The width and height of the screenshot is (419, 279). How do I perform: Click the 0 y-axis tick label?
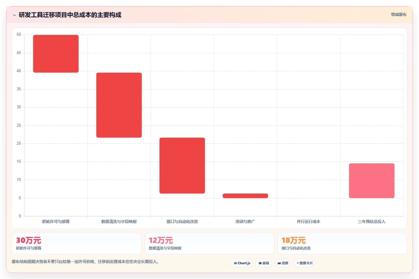(x=20, y=216)
